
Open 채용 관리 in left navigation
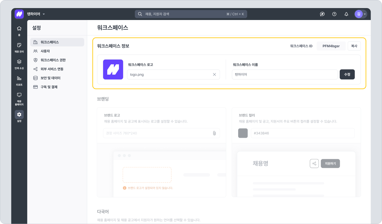(19, 48)
